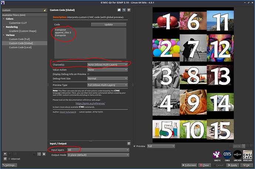Click the Update button

click(109, 24)
